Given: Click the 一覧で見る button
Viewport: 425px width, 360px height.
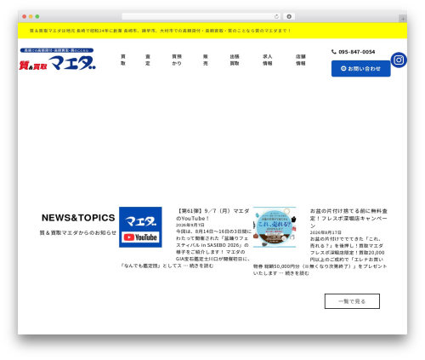Looking at the screenshot, I should 352,301.
